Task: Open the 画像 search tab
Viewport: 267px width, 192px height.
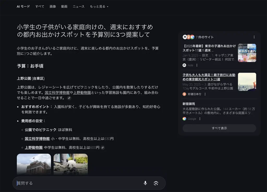Action: pyautogui.click(x=53, y=7)
